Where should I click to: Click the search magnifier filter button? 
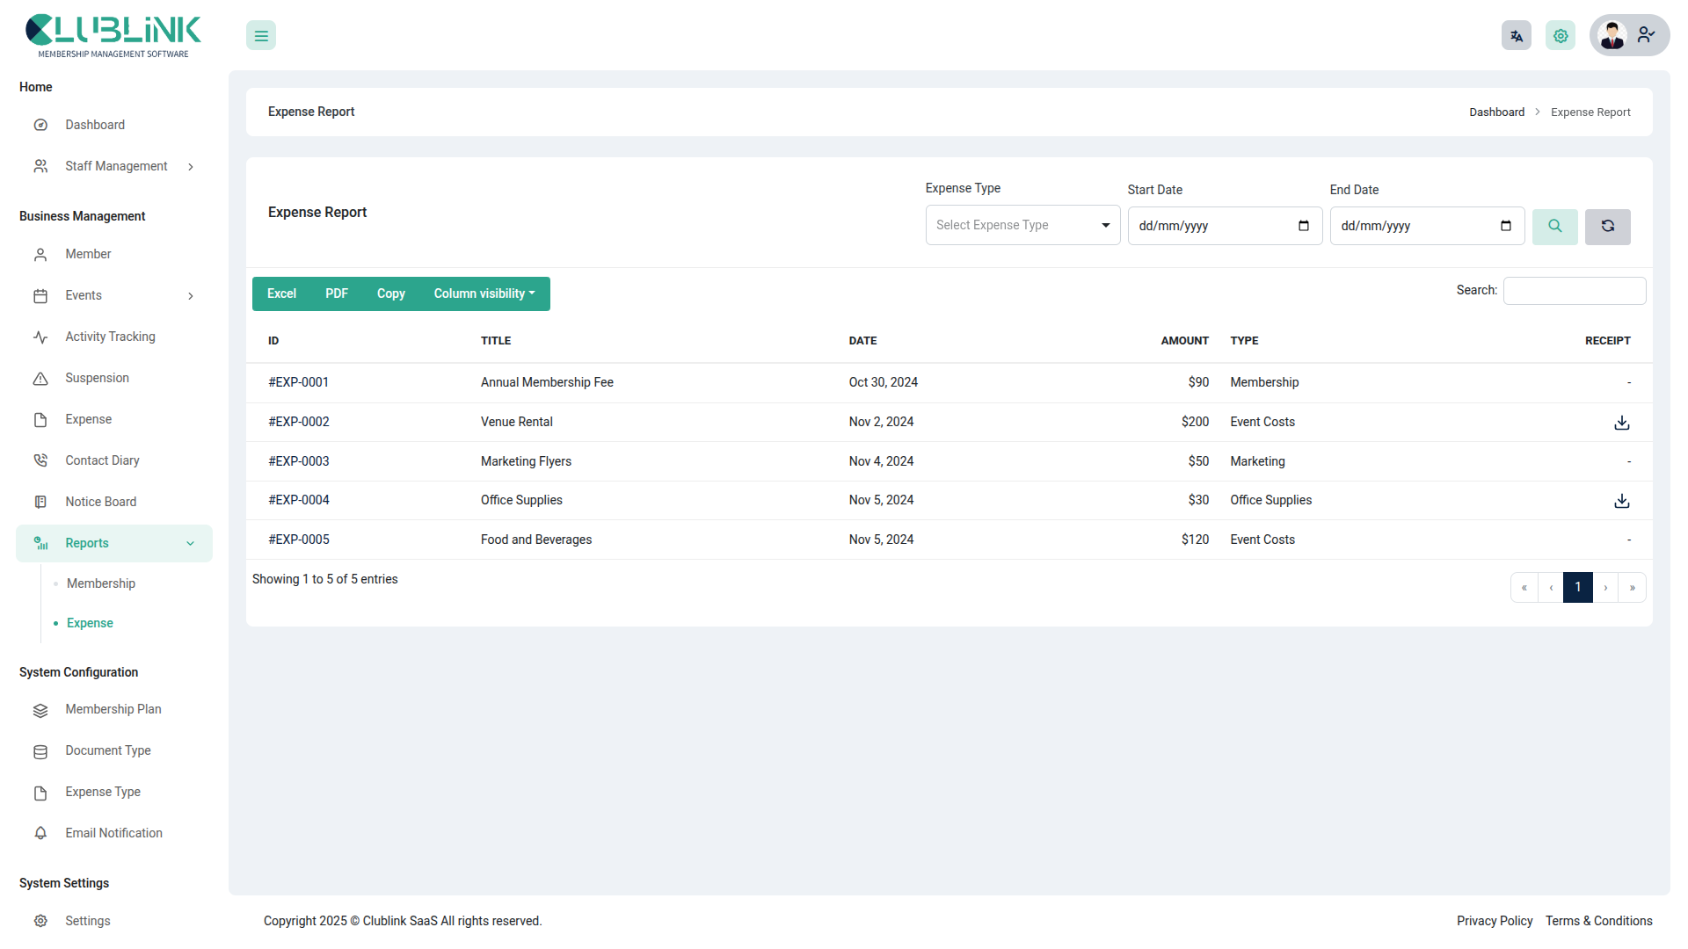pos(1554,227)
